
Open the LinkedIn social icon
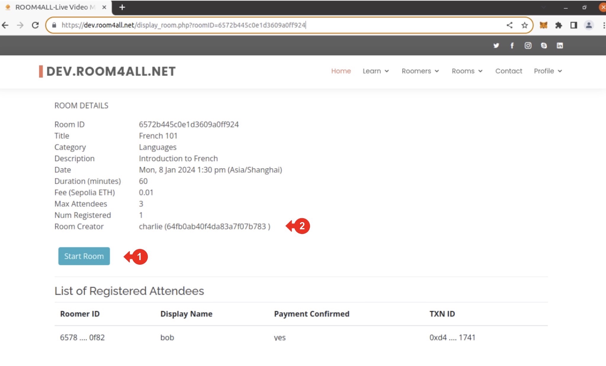point(560,45)
